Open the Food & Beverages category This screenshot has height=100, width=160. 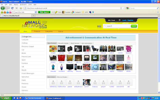(28, 73)
